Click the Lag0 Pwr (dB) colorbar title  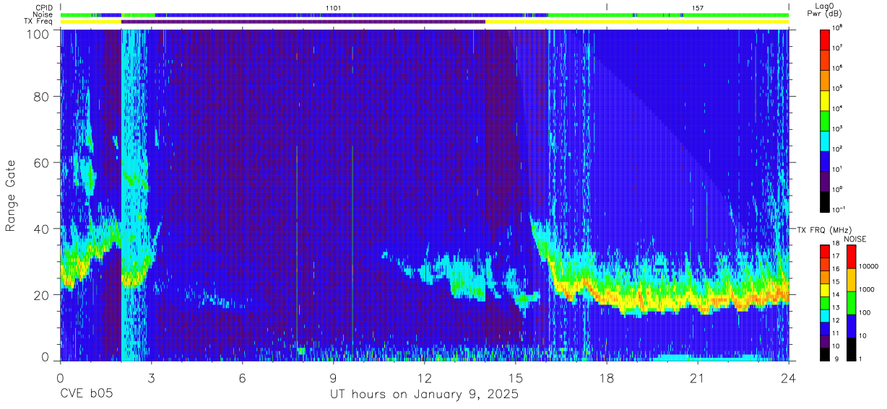[x=826, y=11]
